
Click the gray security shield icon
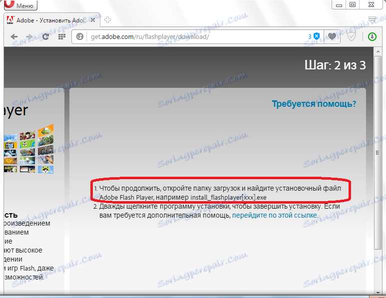pyautogui.click(x=351, y=36)
